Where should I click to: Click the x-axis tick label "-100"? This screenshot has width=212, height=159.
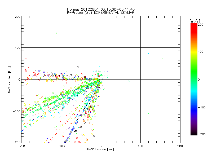tap(61, 146)
